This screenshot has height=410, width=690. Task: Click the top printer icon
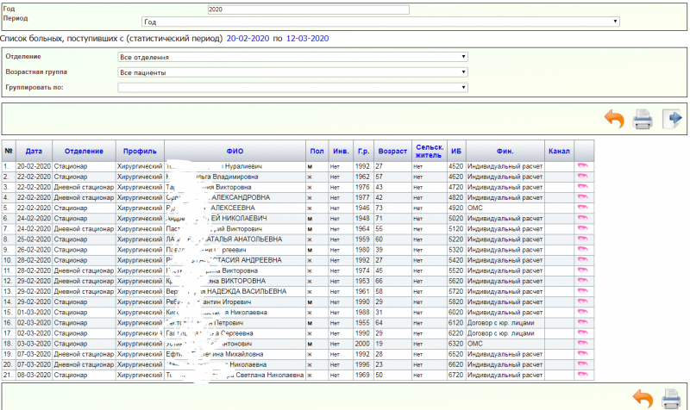pyautogui.click(x=643, y=119)
